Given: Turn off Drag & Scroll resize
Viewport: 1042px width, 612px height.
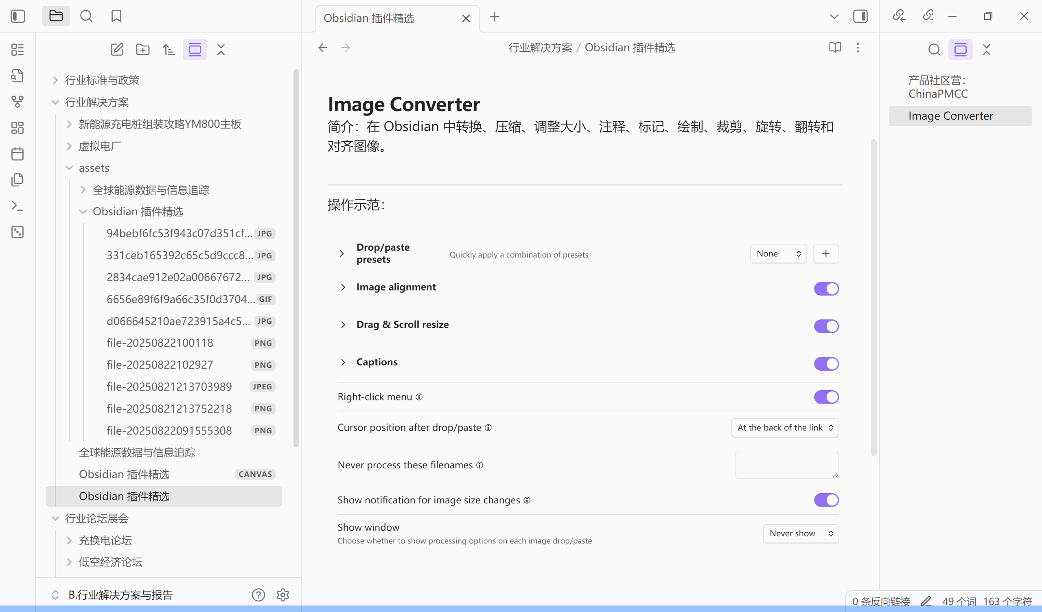Looking at the screenshot, I should point(826,326).
